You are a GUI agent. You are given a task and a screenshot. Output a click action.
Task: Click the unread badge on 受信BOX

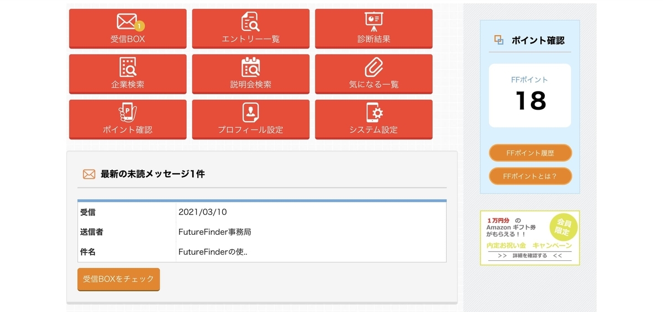tap(140, 26)
